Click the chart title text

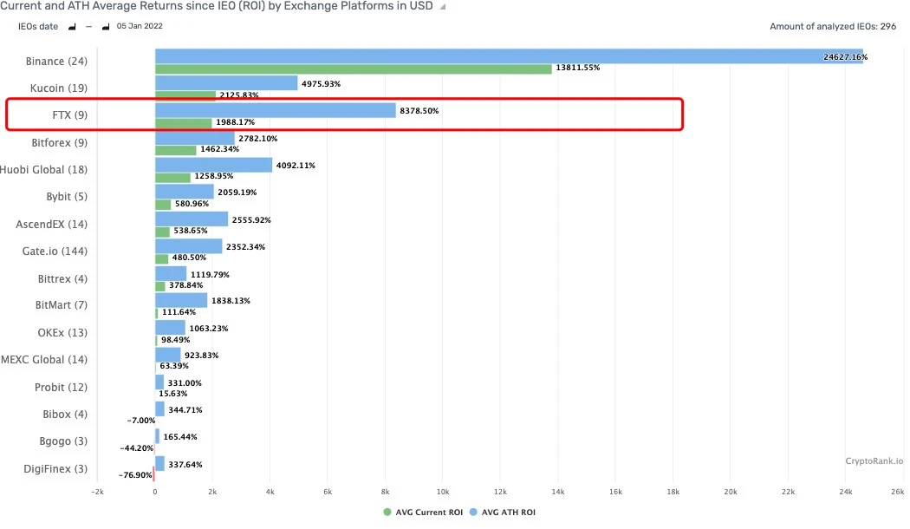pyautogui.click(x=217, y=7)
